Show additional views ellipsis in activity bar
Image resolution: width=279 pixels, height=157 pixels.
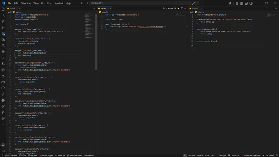point(3,124)
